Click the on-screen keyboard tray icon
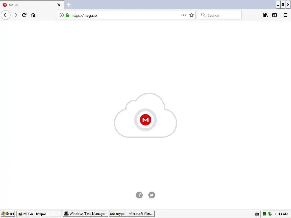 257,214
